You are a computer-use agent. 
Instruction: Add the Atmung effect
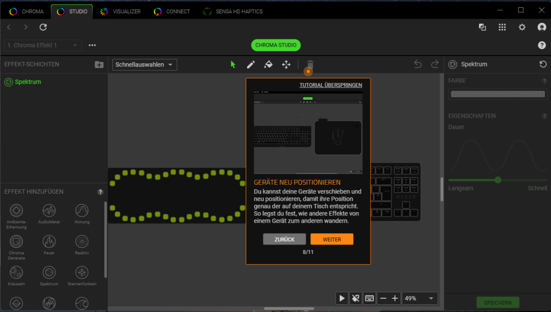point(82,214)
